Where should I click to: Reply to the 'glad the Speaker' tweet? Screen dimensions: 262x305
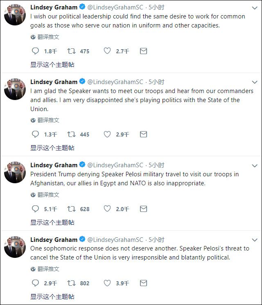tap(35, 134)
